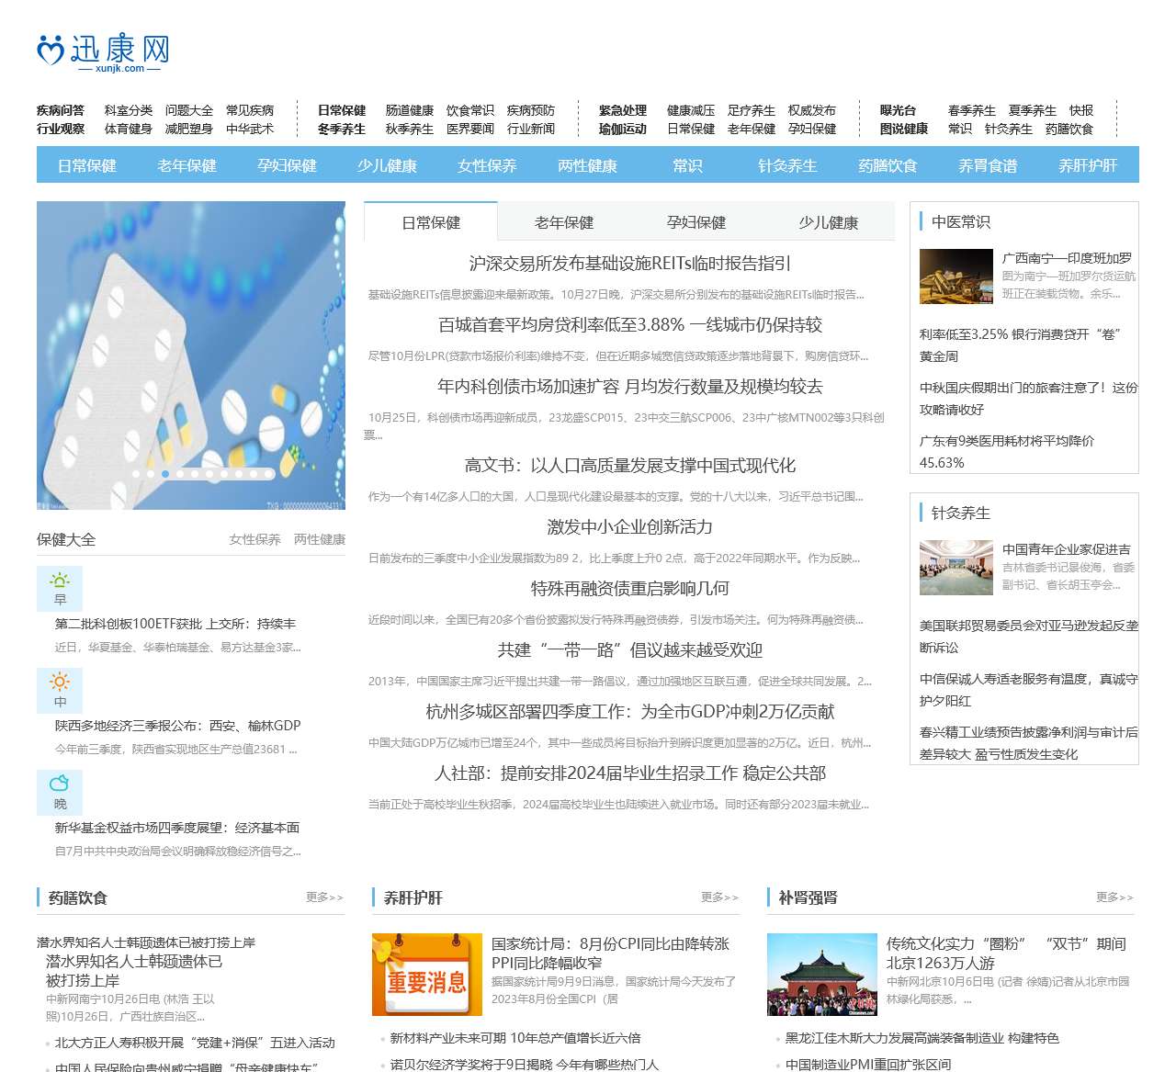Expand 更多 in the 养肝护肝 section

[718, 897]
